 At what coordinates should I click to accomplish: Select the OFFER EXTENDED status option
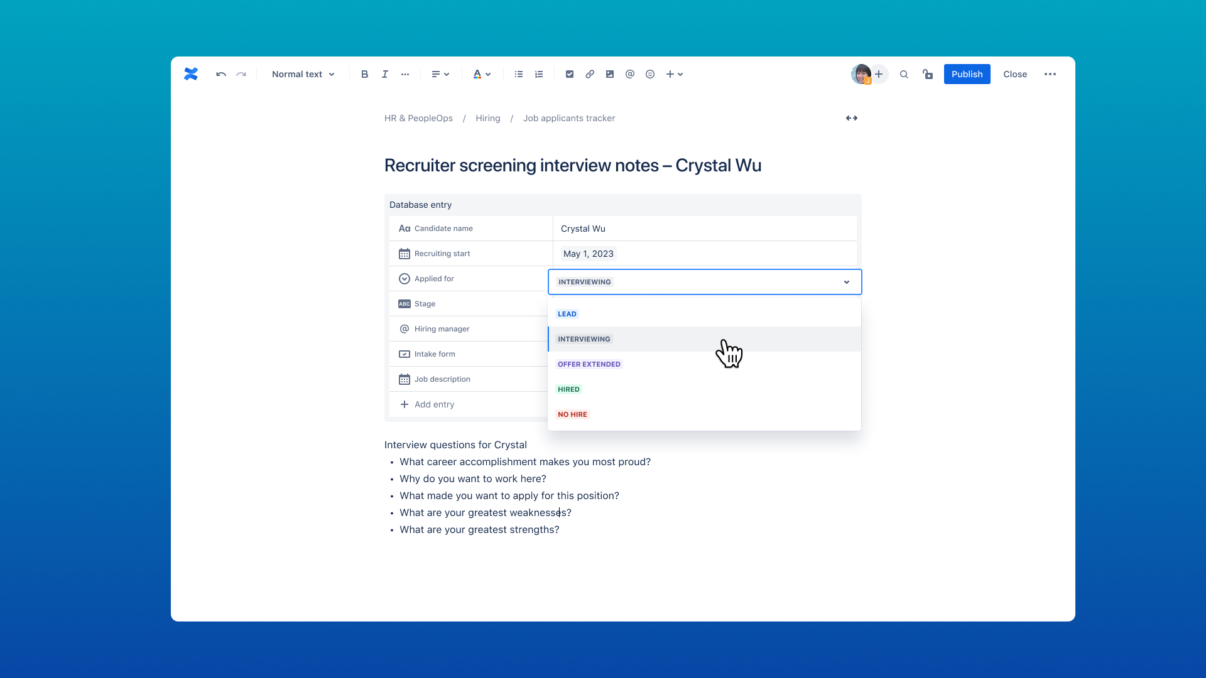[x=589, y=364]
